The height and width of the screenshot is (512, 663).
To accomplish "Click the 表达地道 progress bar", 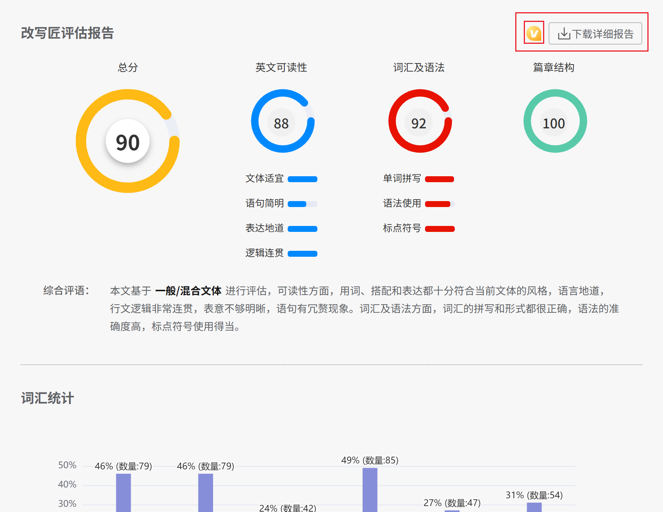I will pos(303,229).
